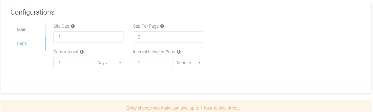
Task: Click into the Caps interval value field
Action: (x=73, y=63)
